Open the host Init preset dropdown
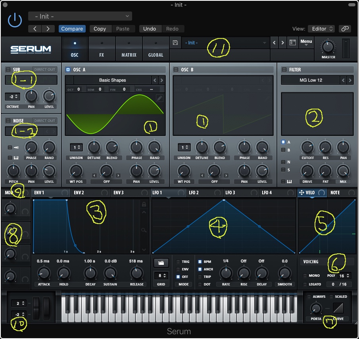 point(80,16)
